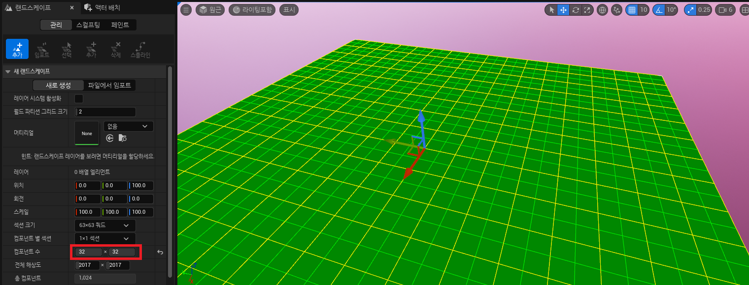Toggle grid snapping on or off
The width and height of the screenshot is (749, 285).
632,10
